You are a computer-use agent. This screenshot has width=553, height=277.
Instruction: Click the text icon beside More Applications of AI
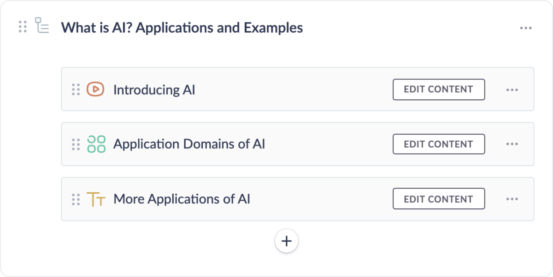(96, 199)
